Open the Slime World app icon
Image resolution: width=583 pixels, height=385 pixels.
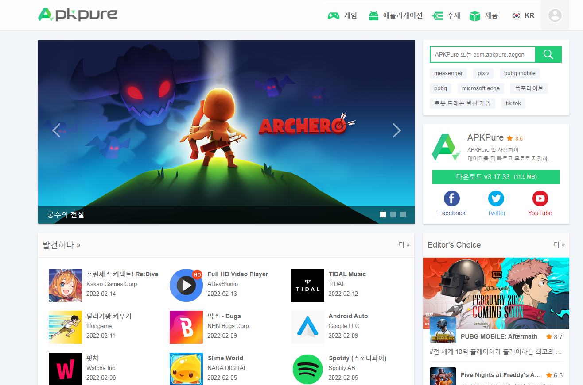(186, 369)
